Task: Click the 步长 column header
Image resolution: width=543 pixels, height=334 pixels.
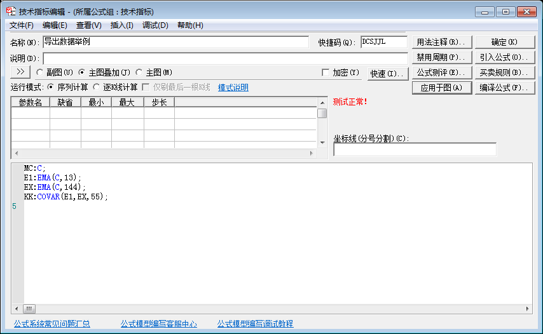Action: coord(160,102)
